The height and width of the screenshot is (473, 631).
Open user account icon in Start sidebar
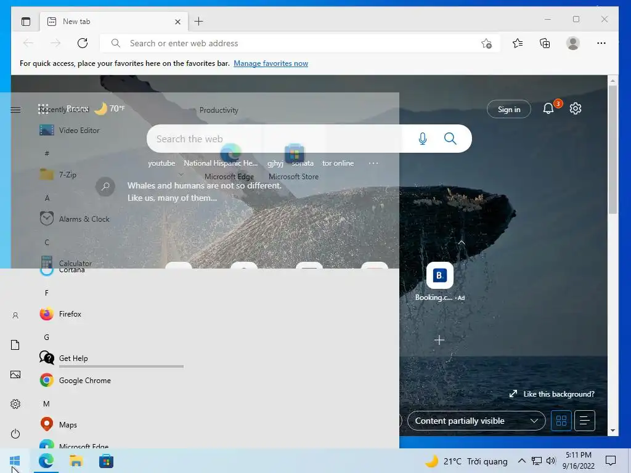click(15, 315)
